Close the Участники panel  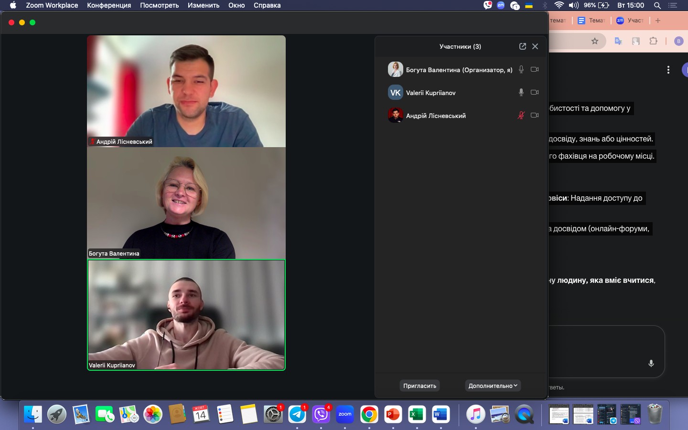pos(535,46)
